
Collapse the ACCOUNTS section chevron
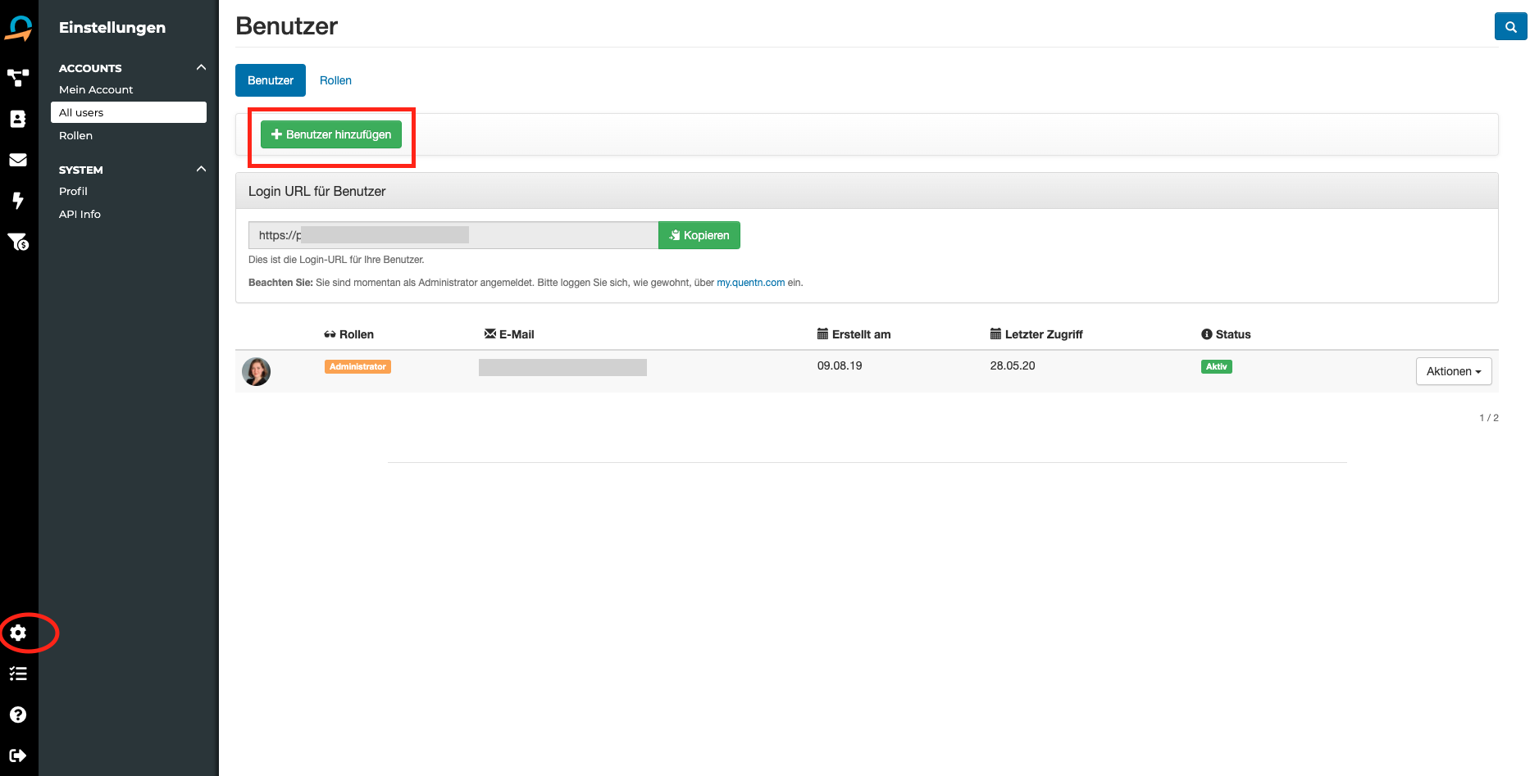tap(201, 67)
